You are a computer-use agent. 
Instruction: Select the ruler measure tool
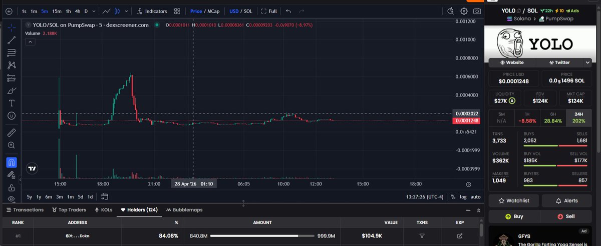[11, 133]
